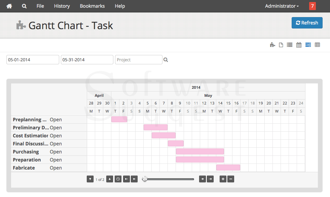Screen dimensions: 330x197
Task: Open search with the magnifier icon in navbar
Action: click(24, 6)
